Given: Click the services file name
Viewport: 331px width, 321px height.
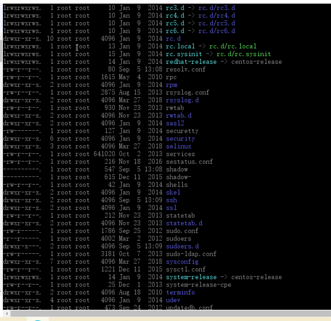Looking at the screenshot, I should pyautogui.click(x=180, y=154).
